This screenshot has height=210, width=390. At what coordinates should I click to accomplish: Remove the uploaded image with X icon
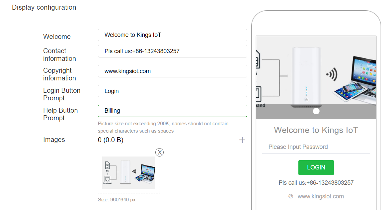click(159, 152)
